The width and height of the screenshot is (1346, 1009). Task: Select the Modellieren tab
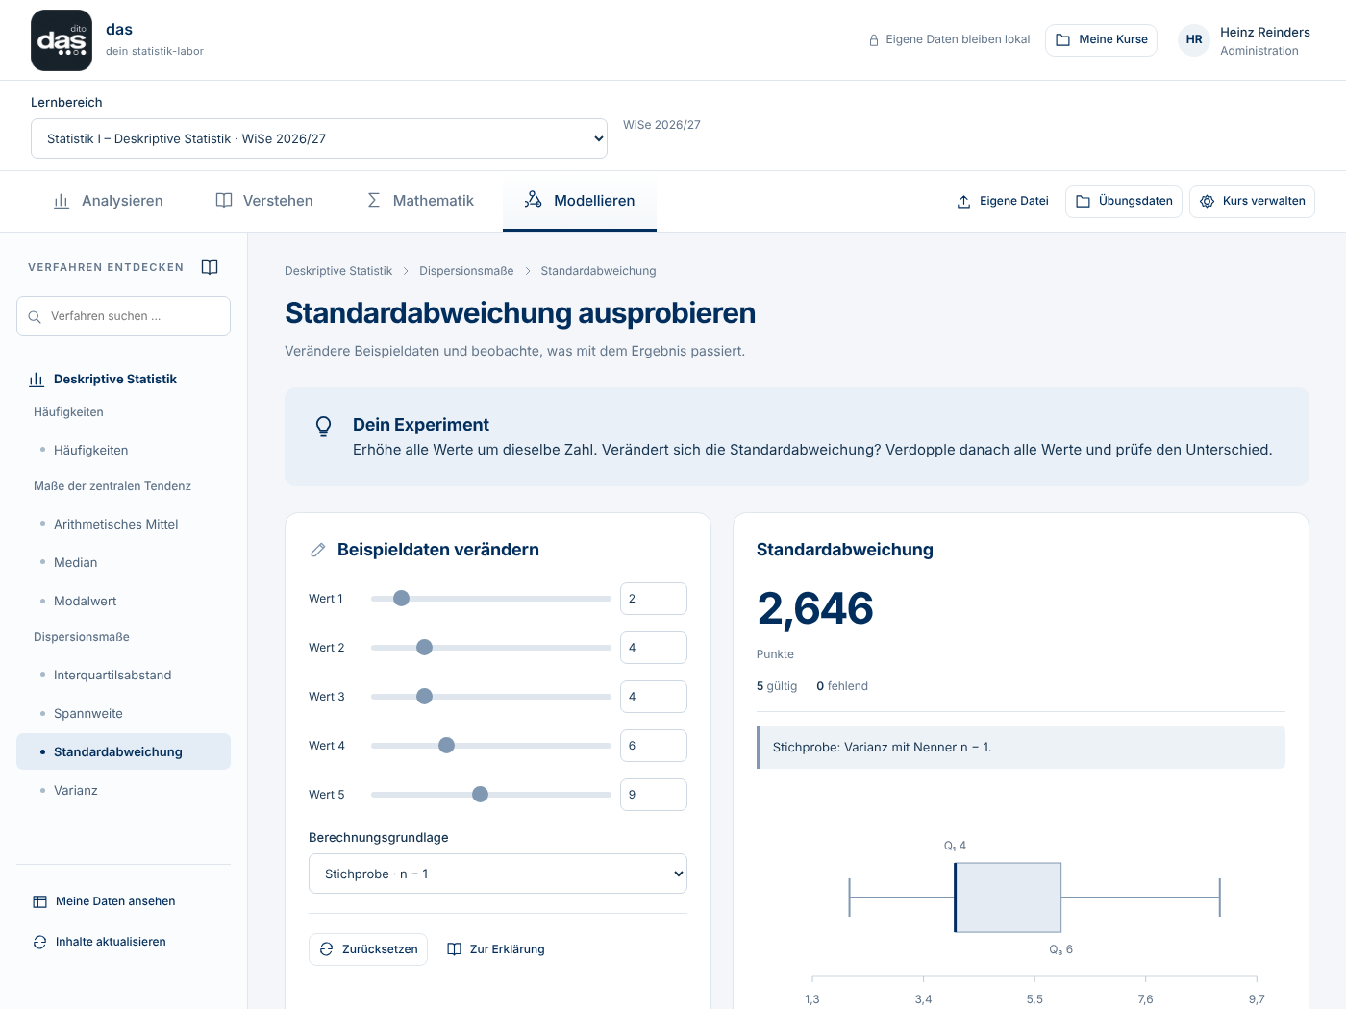tap(580, 202)
